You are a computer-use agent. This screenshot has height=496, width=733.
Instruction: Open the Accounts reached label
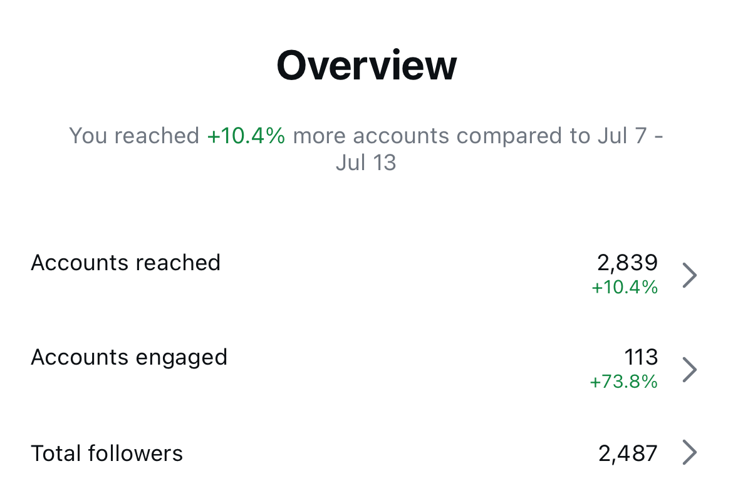pyautogui.click(x=125, y=263)
